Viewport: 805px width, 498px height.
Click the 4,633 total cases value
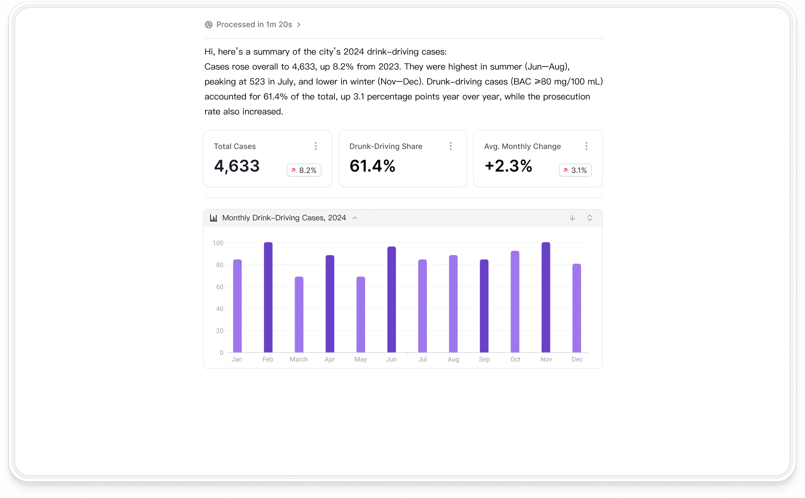pos(237,166)
